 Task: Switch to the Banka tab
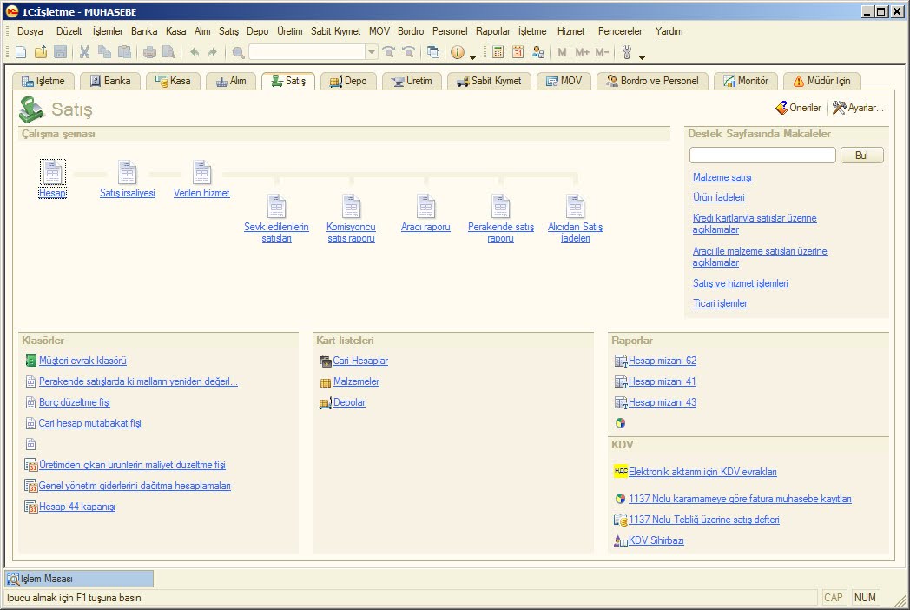(x=111, y=81)
